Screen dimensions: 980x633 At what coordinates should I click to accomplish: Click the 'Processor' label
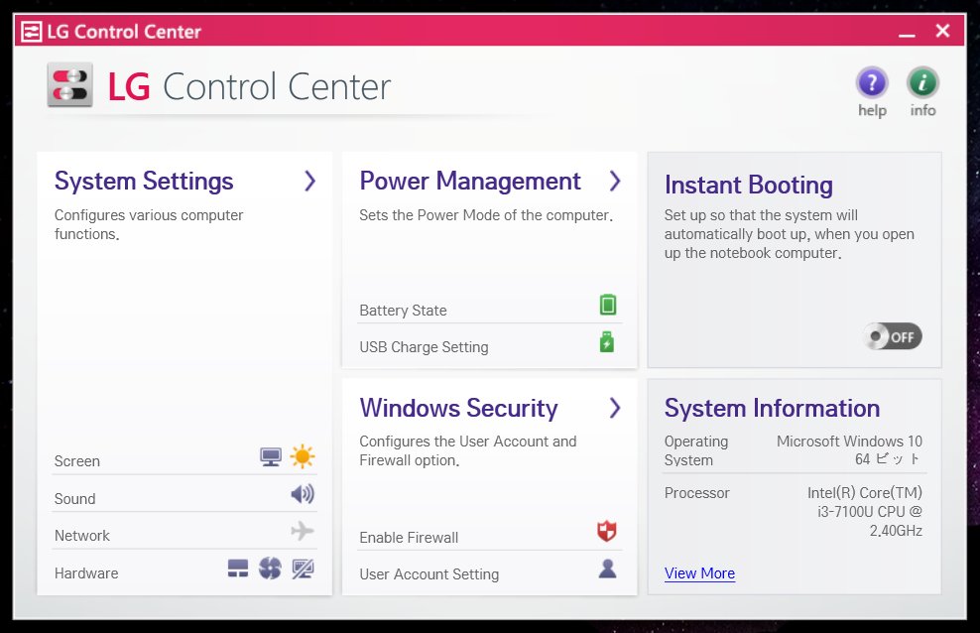[x=697, y=493]
